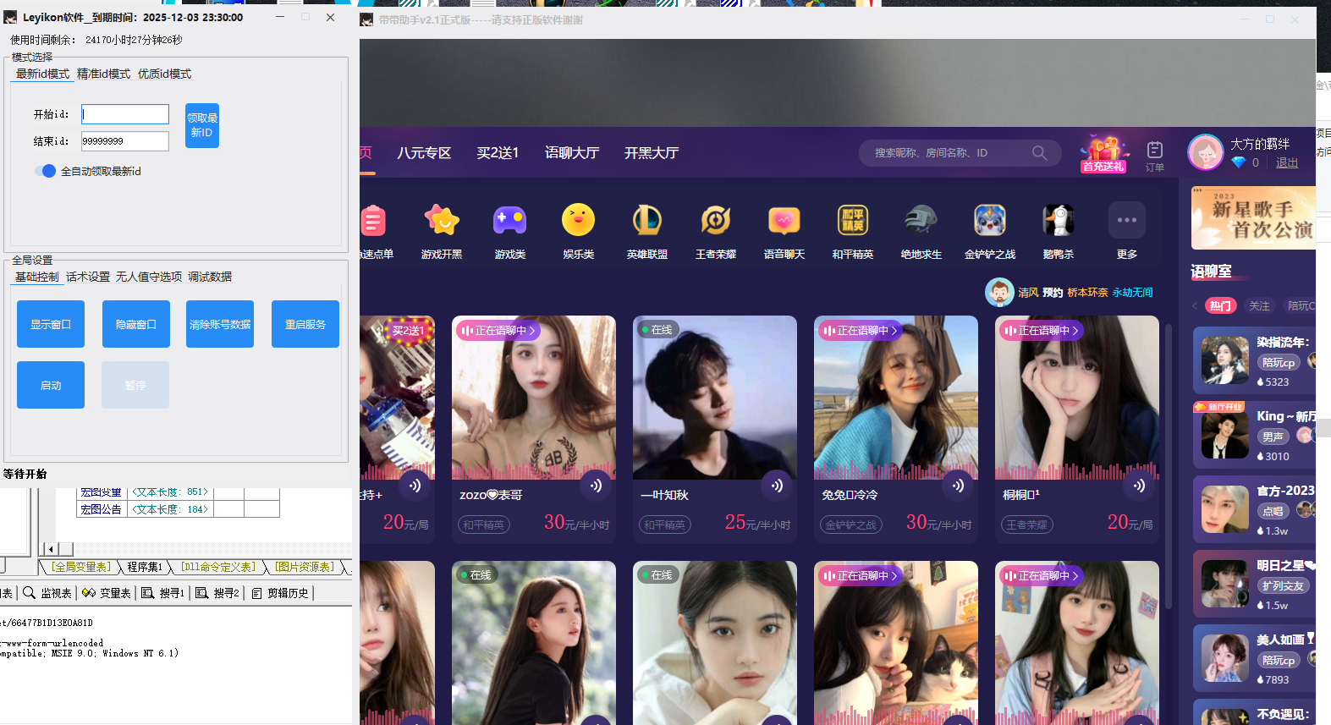Toggle 全自动领取最新id switch
Screen dimensions: 1331x725
coord(47,171)
